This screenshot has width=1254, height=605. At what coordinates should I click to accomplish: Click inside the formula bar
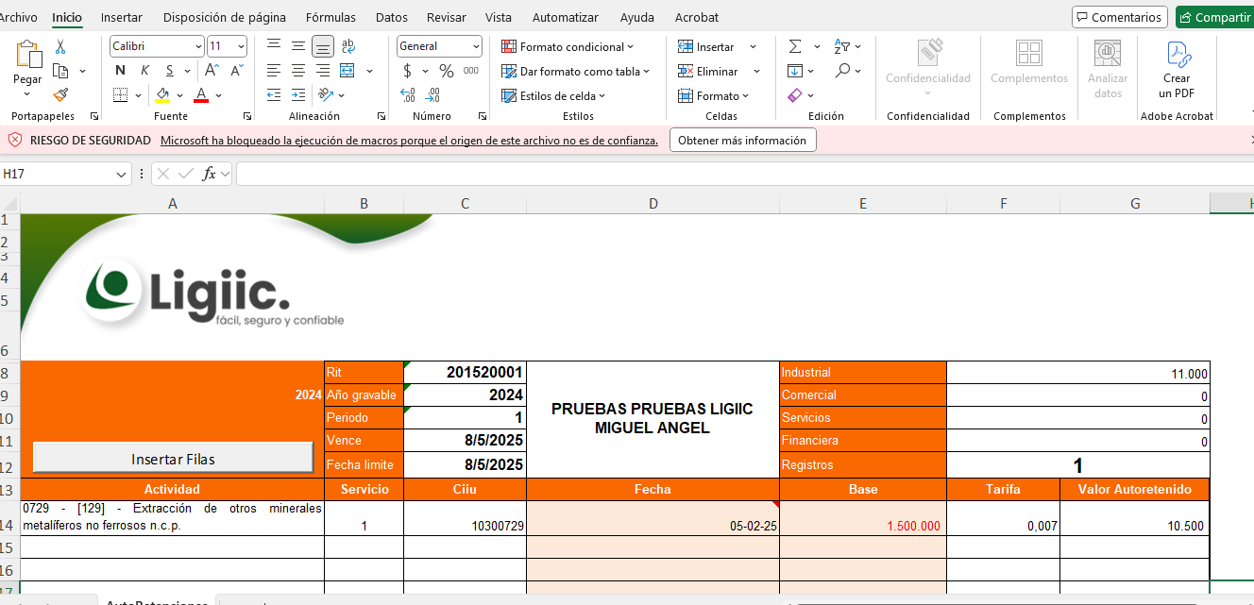tap(744, 174)
